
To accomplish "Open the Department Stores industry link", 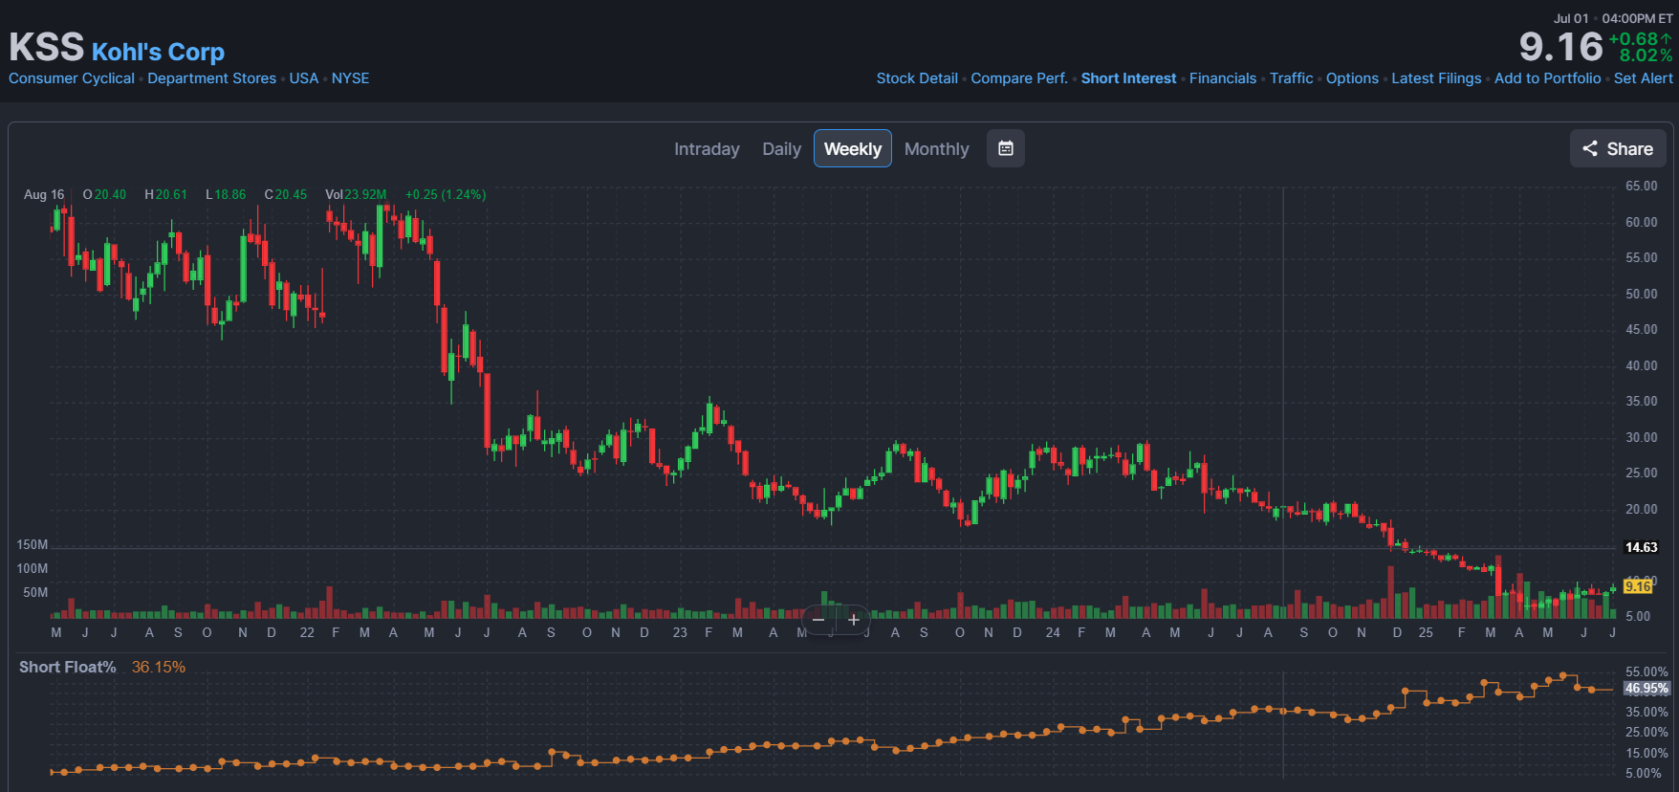I will (212, 78).
